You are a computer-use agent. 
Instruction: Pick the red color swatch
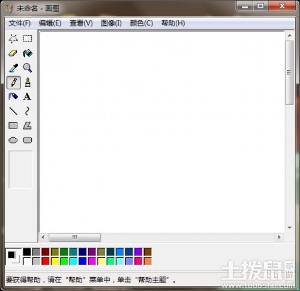tap(46, 261)
